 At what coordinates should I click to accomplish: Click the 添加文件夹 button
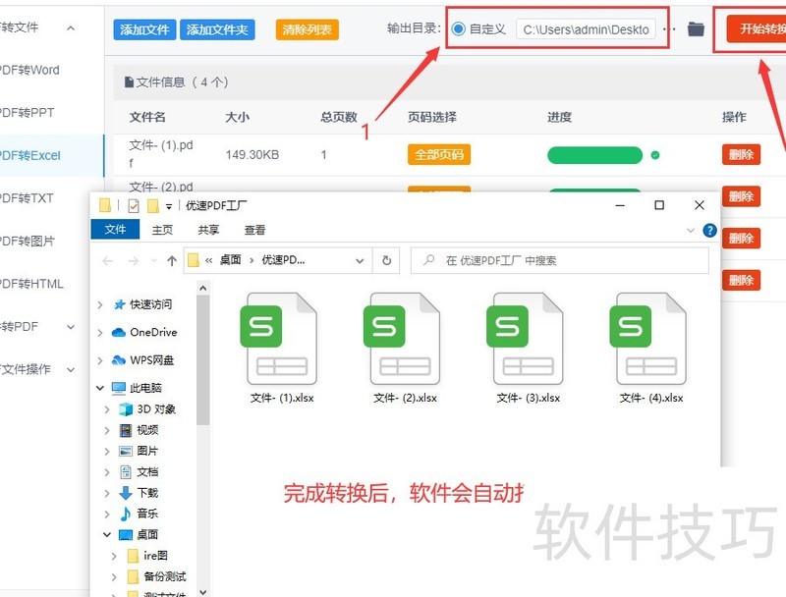tap(217, 29)
